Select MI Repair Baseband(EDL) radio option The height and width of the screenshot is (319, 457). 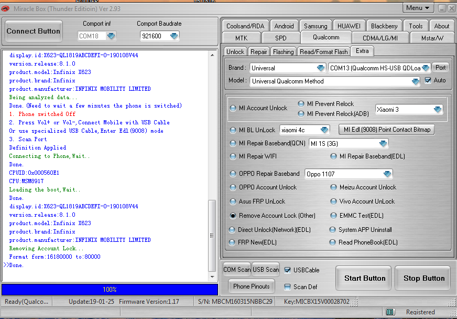333,156
